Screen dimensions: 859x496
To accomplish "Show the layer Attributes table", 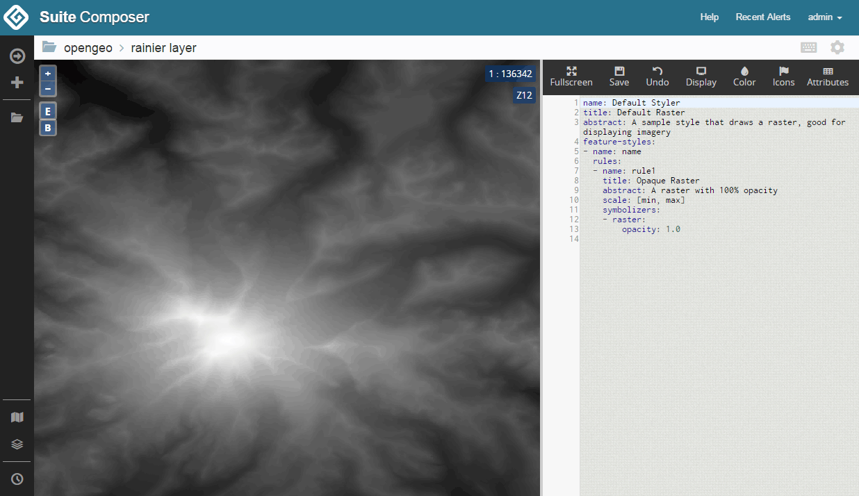I will [827, 76].
